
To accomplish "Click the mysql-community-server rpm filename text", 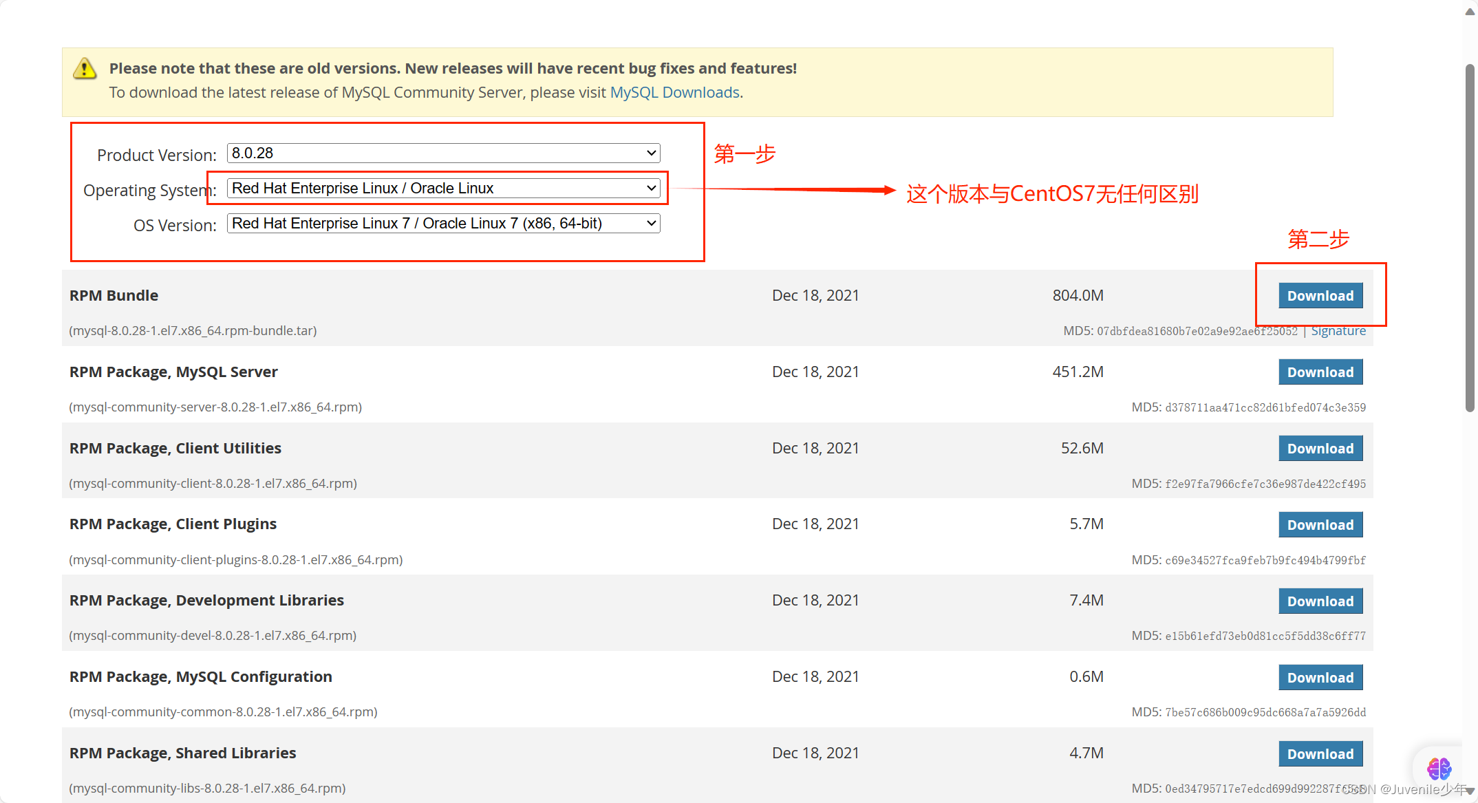I will [x=215, y=407].
